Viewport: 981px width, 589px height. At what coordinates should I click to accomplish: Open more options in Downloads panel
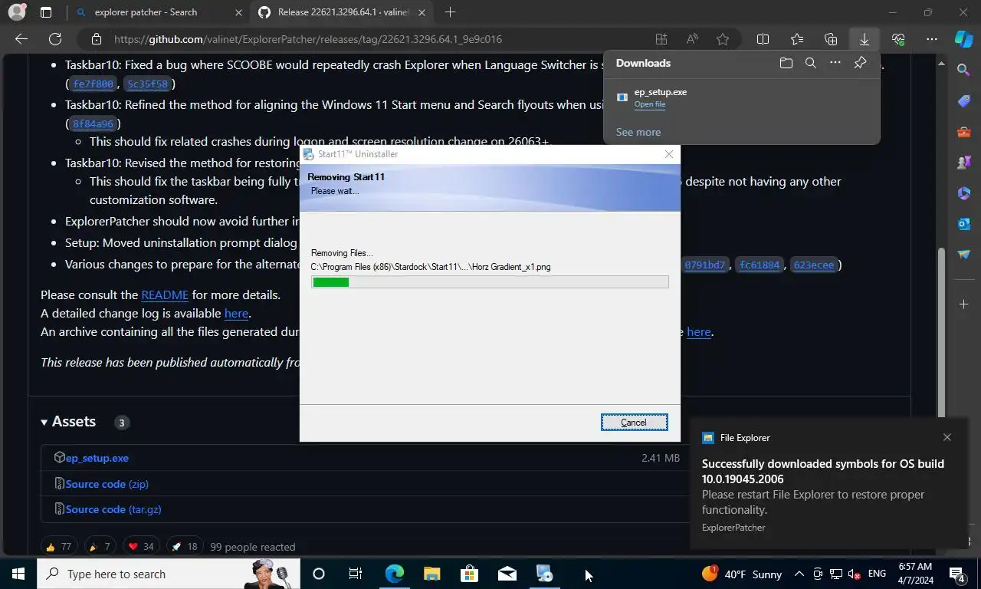pos(835,63)
